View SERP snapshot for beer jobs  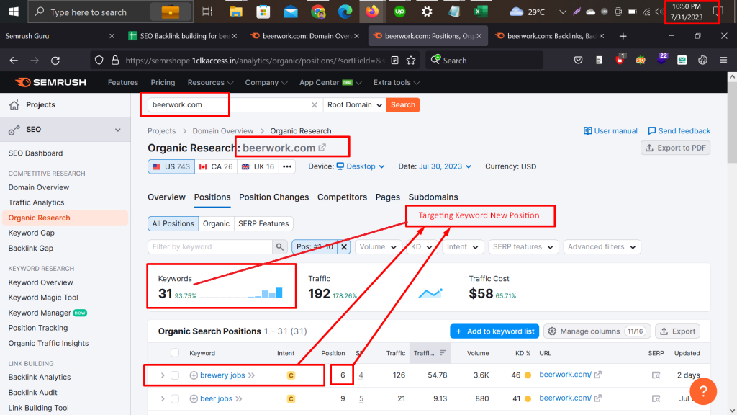point(656,398)
